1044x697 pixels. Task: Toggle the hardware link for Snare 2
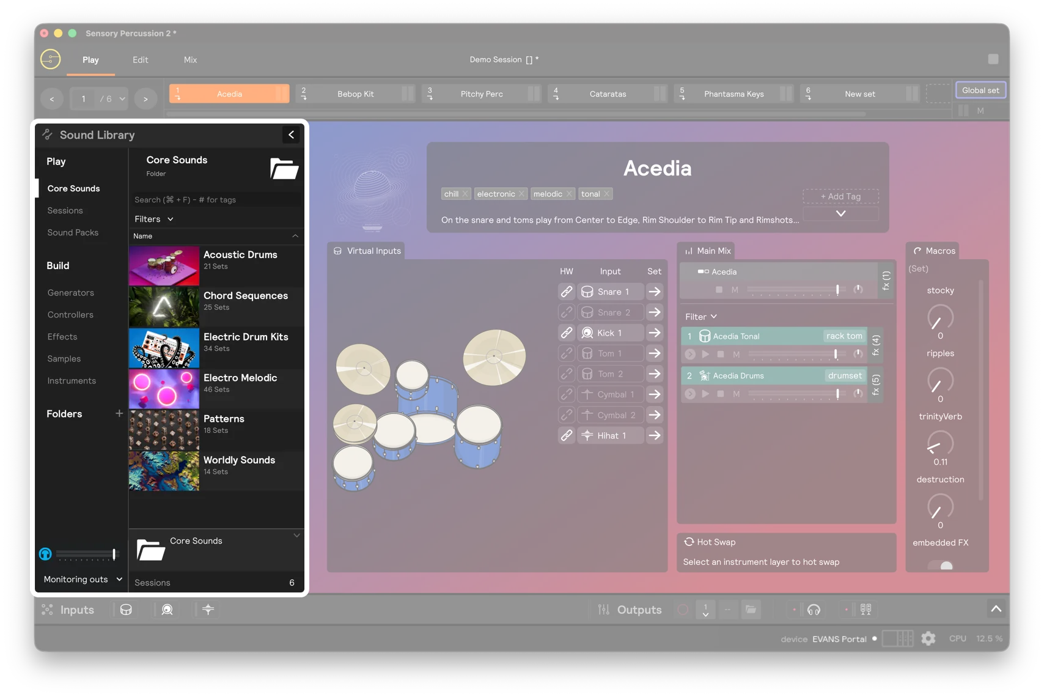(566, 312)
